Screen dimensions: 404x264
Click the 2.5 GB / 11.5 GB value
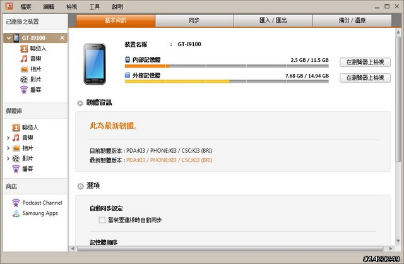310,60
